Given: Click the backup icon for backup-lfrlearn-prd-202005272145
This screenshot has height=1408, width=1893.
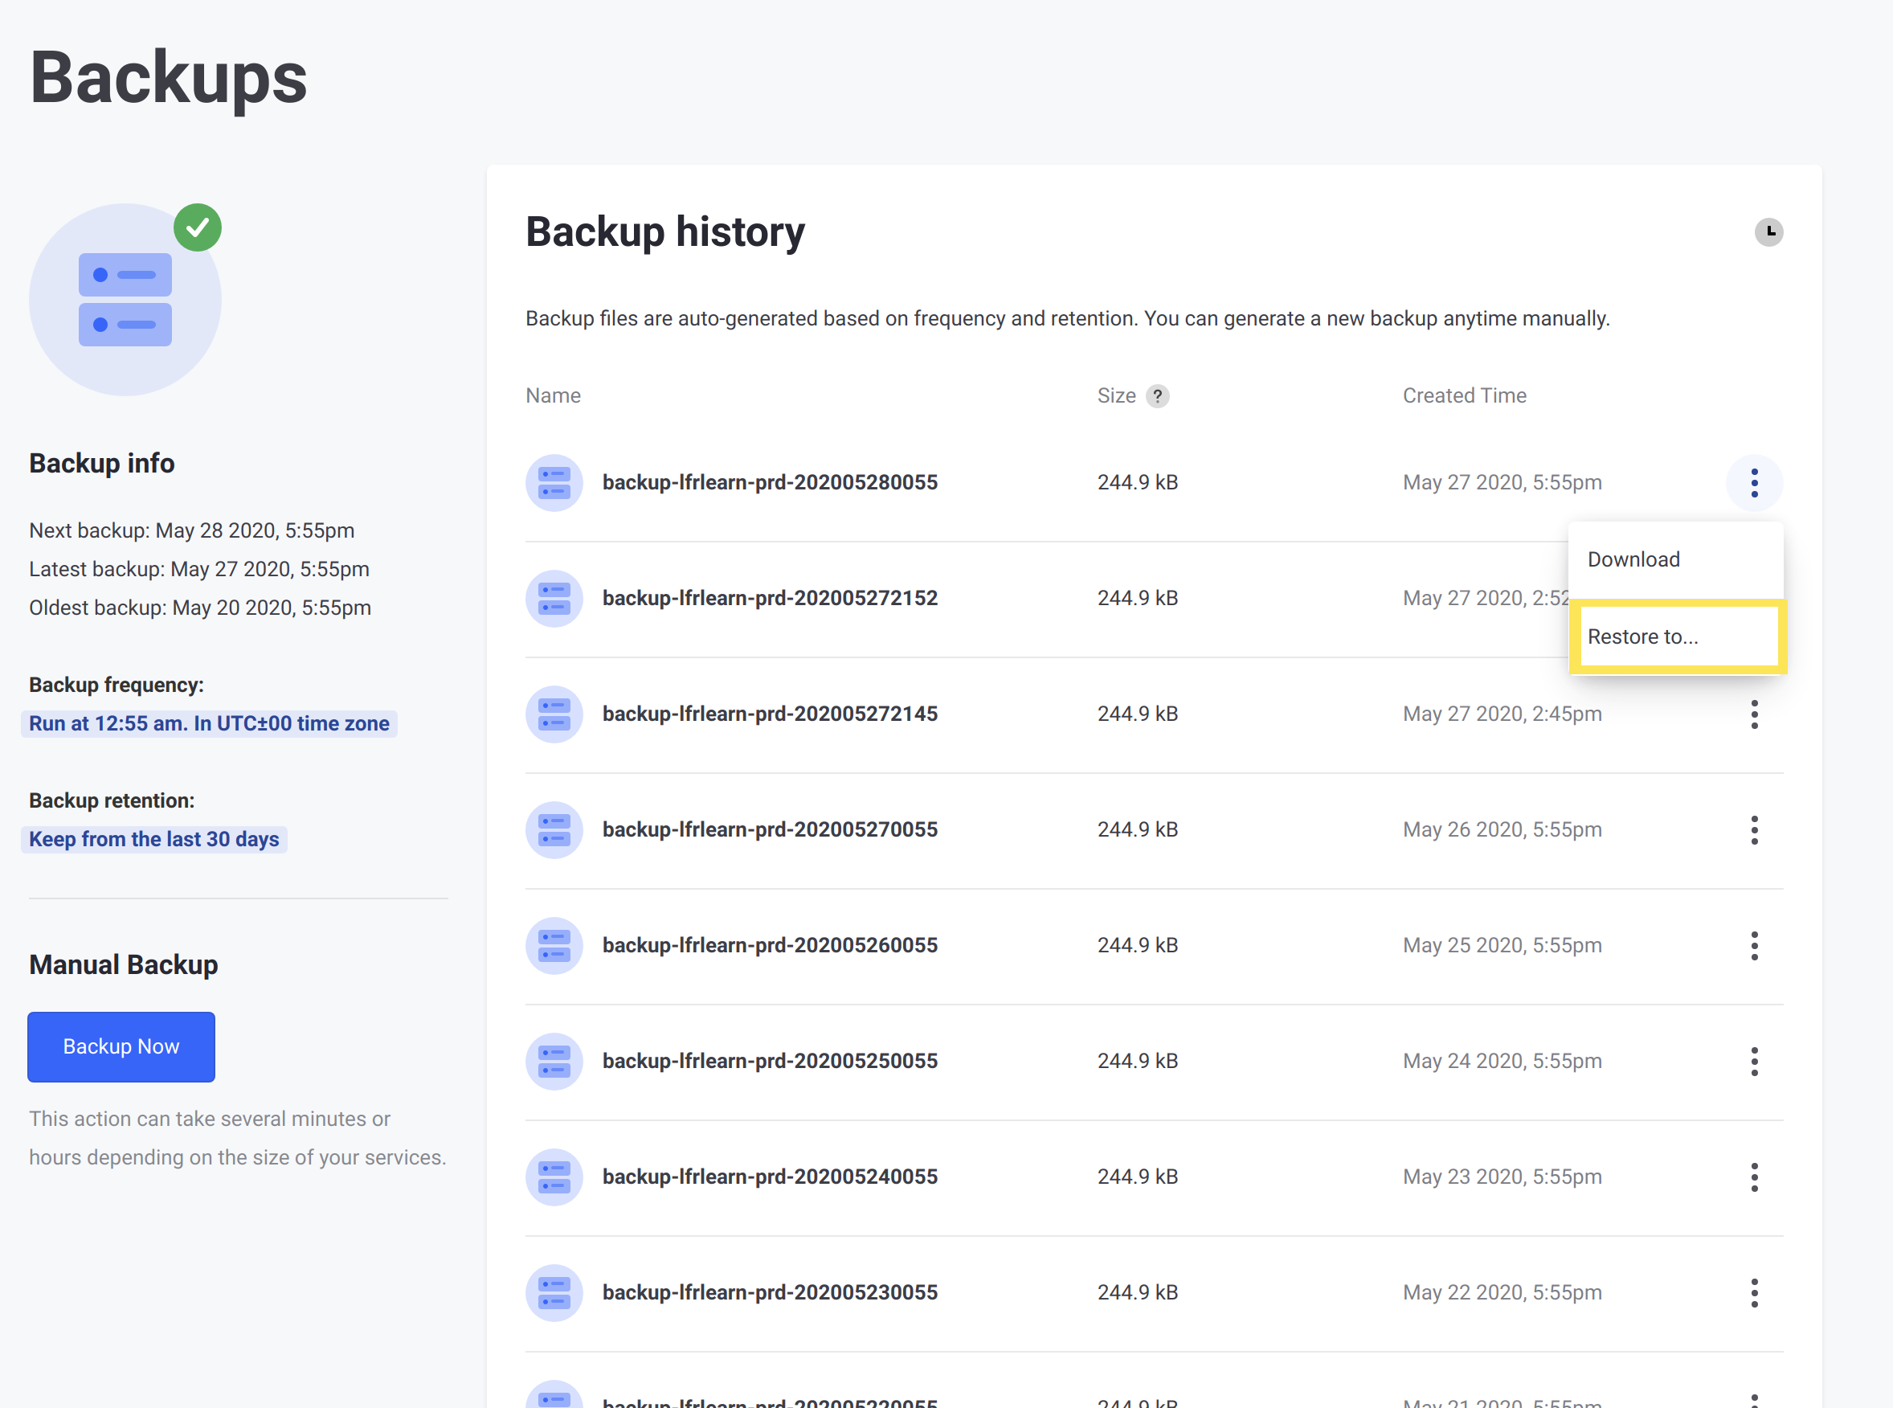Looking at the screenshot, I should click(553, 714).
